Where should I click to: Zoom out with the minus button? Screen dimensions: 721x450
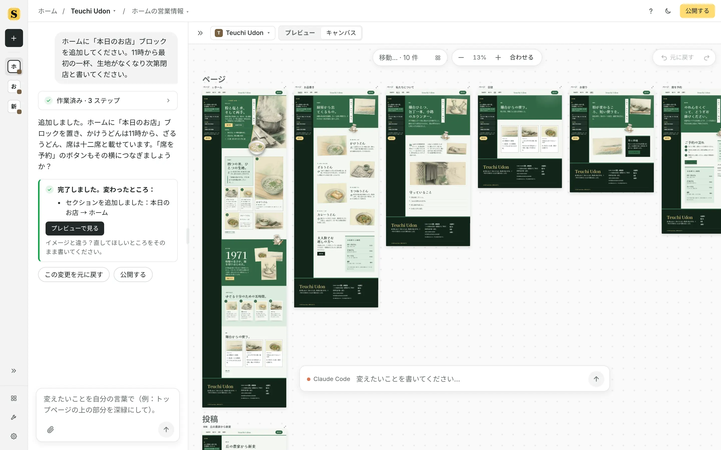pos(461,57)
